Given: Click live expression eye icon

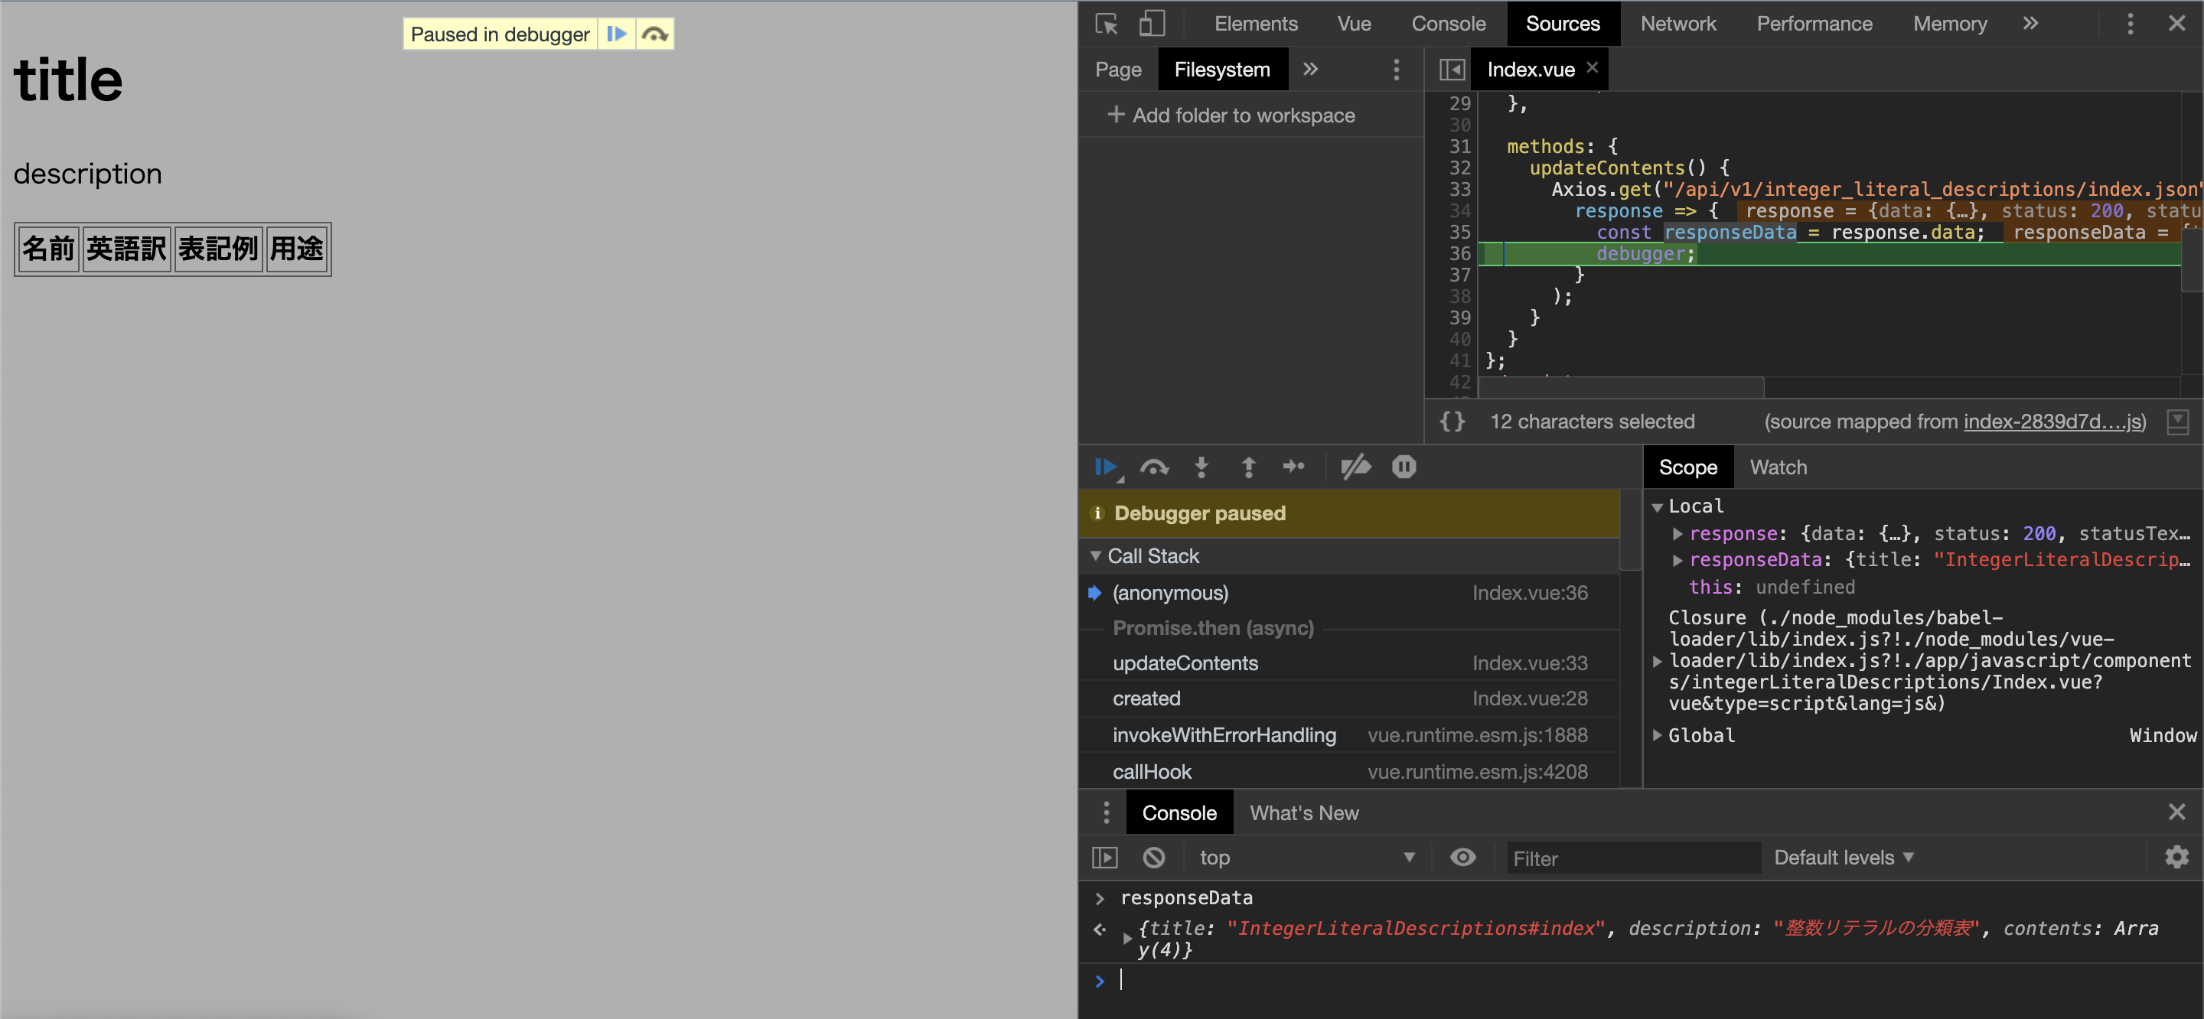Looking at the screenshot, I should pyautogui.click(x=1462, y=858).
